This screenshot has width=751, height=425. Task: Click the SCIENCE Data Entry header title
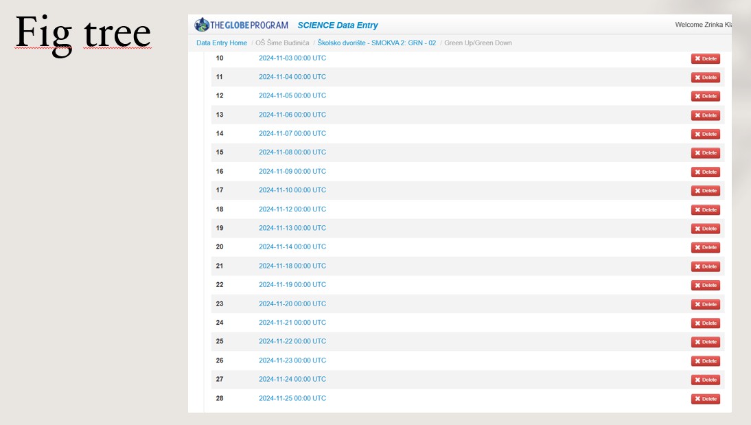[337, 25]
